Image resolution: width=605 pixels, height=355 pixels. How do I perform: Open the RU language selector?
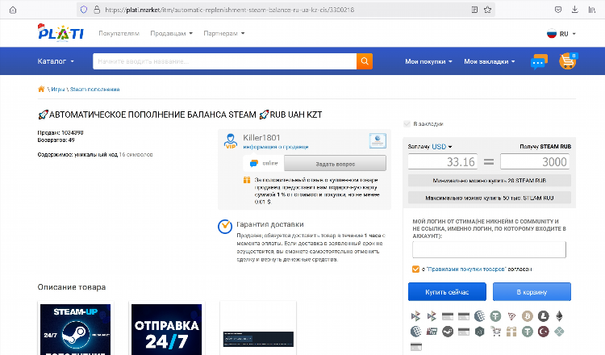point(561,34)
